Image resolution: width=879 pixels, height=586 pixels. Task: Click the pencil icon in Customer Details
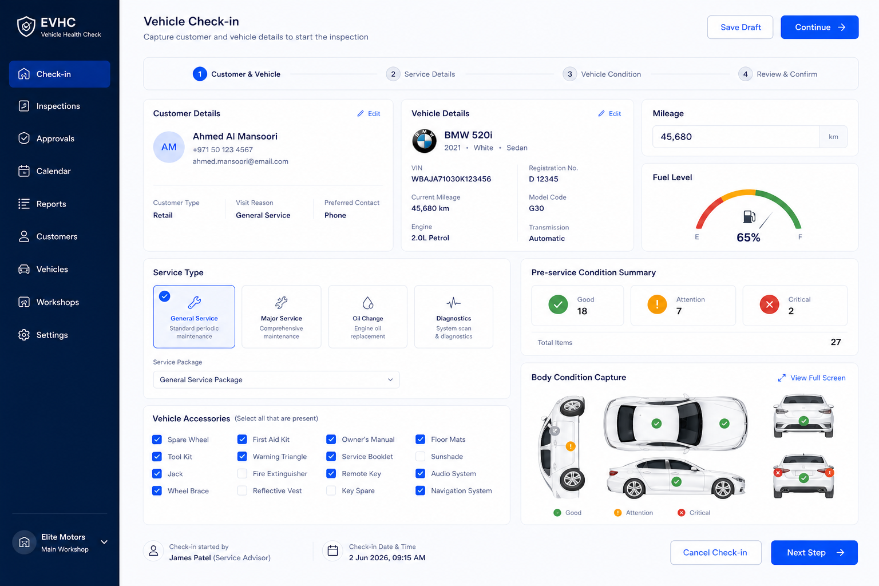361,114
